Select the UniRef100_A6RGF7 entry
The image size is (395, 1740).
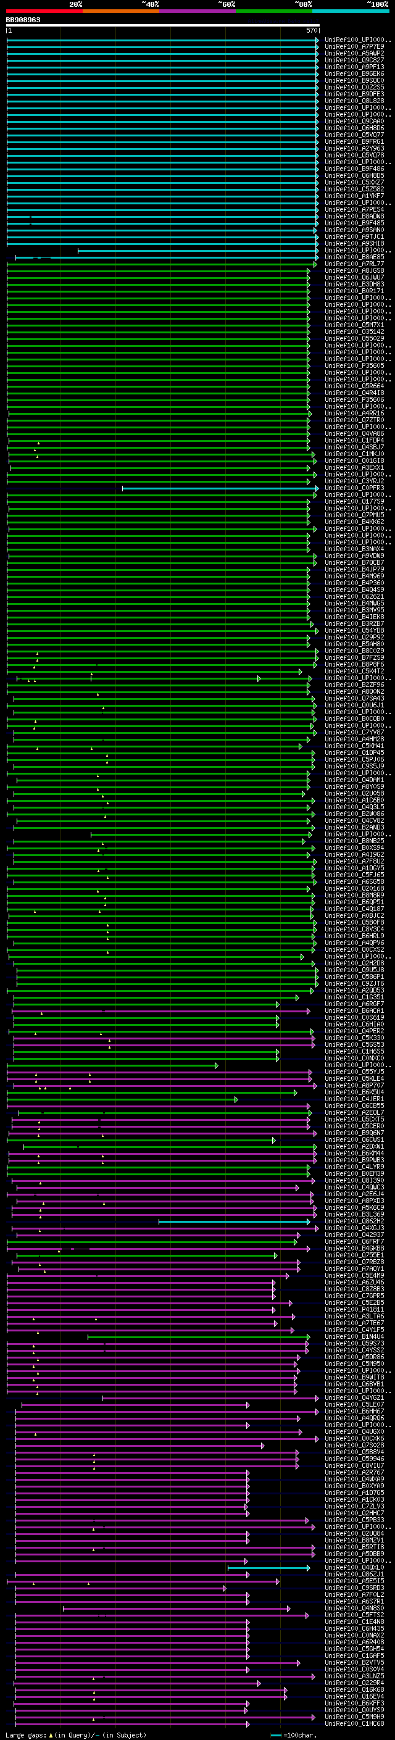354,1004
